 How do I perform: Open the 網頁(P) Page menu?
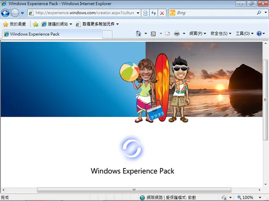(x=197, y=33)
